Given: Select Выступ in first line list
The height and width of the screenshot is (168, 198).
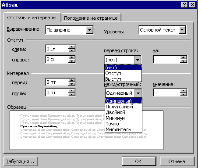Looking at the screenshot, I should pos(123,79).
